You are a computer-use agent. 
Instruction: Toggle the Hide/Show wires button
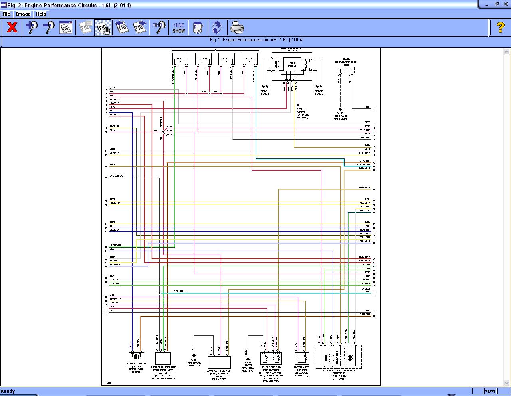point(179,28)
